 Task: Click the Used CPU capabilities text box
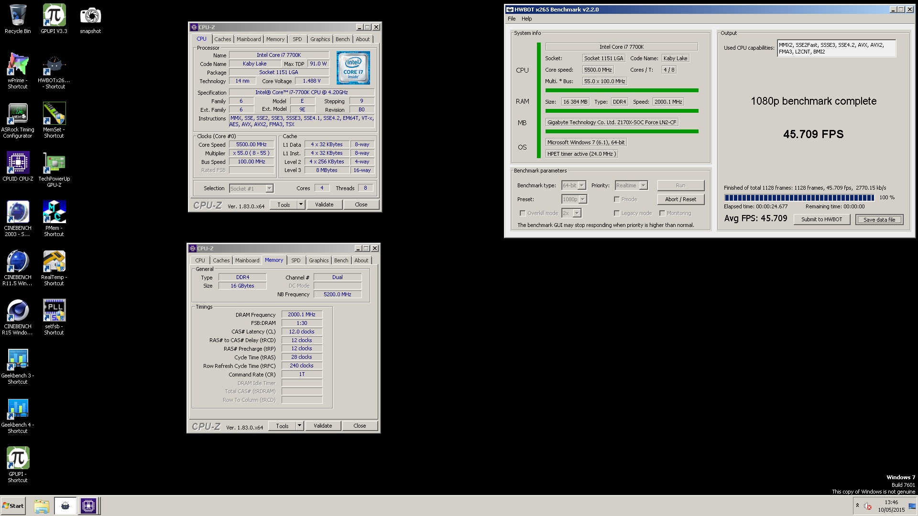836,48
